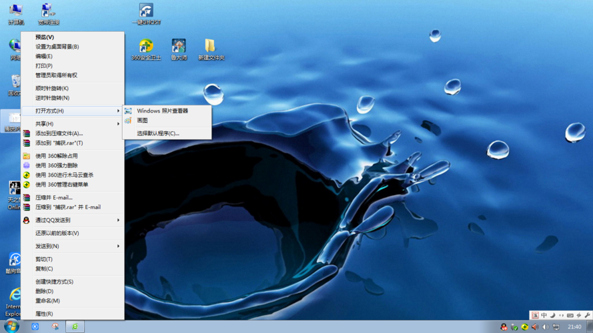This screenshot has height=333, width=593.
Task: Click the taskbar clock showing 21:40
Action: (574, 327)
